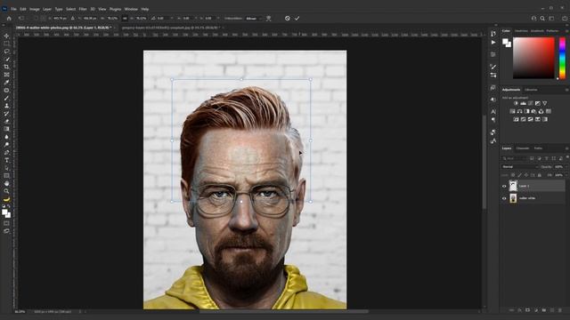Open the Normal blend mode dropdown
The image size is (570, 320).
click(x=520, y=167)
